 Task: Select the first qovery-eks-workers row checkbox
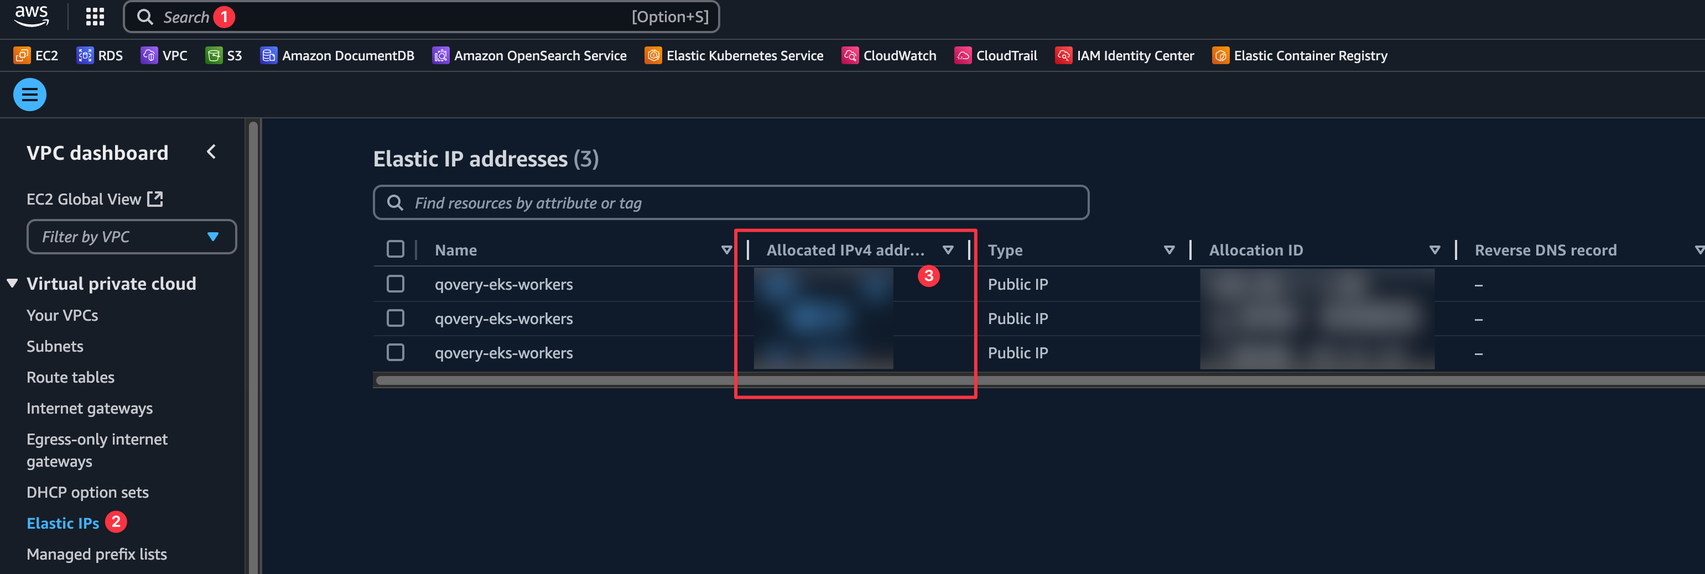395,284
